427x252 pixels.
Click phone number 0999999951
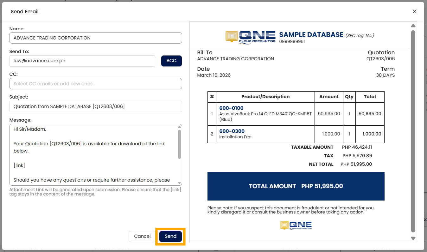point(292,41)
